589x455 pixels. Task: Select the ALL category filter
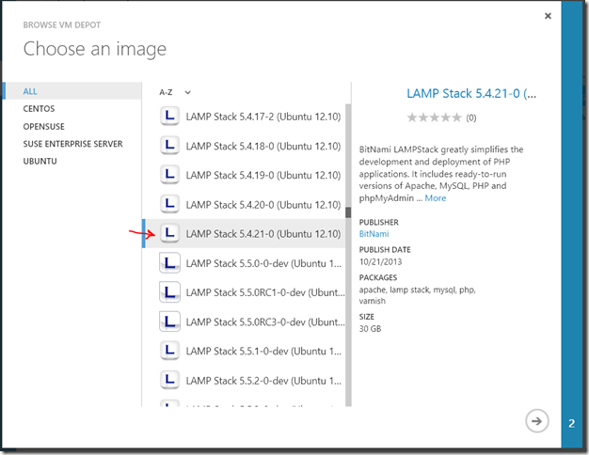coord(72,91)
